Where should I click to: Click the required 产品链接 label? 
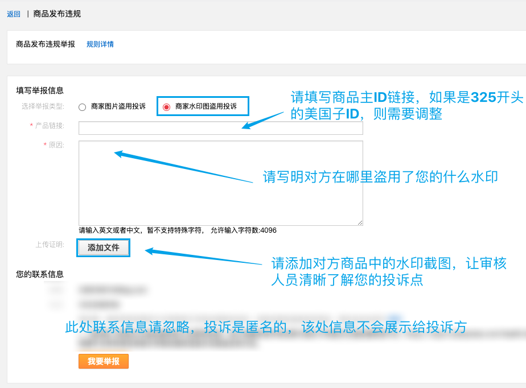click(50, 126)
